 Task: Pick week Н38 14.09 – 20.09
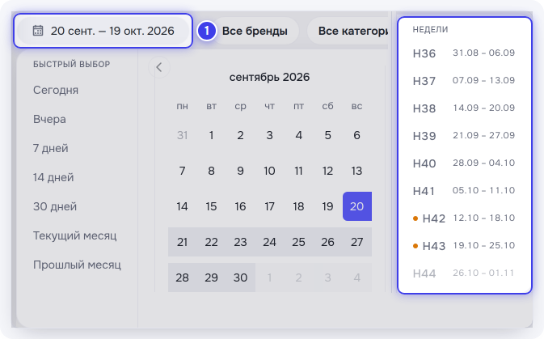[464, 108]
